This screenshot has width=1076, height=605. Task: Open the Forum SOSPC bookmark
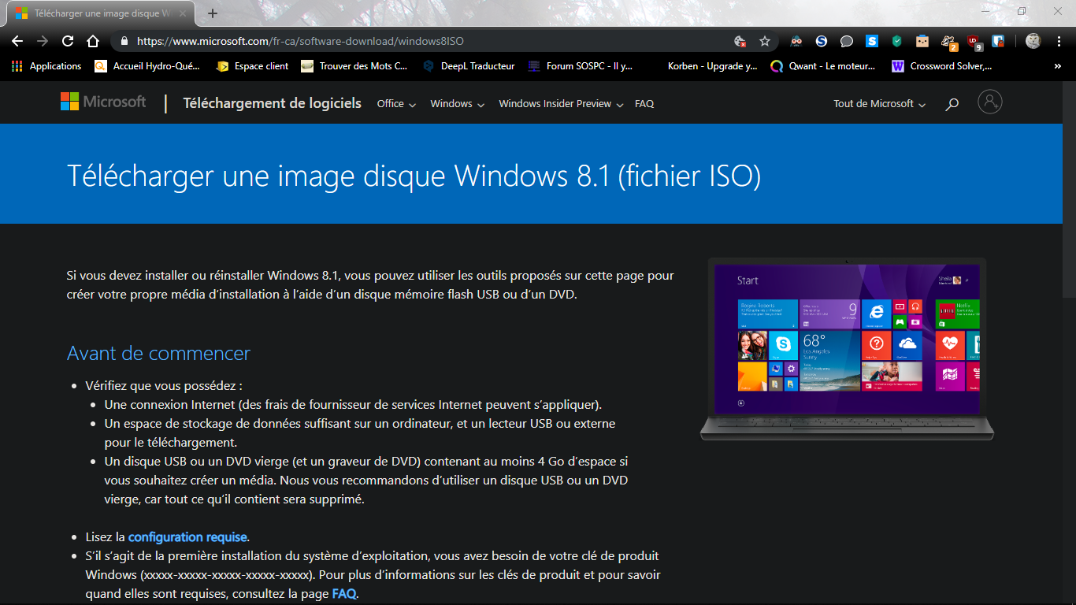[581, 66]
